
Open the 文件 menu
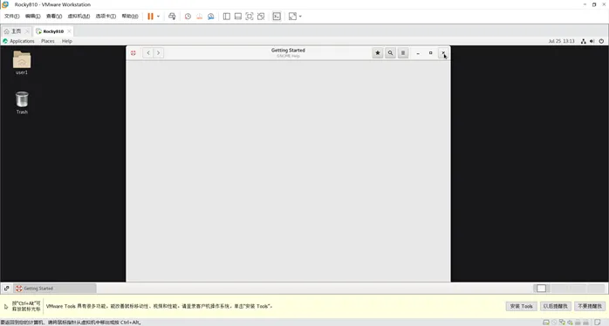(x=11, y=17)
